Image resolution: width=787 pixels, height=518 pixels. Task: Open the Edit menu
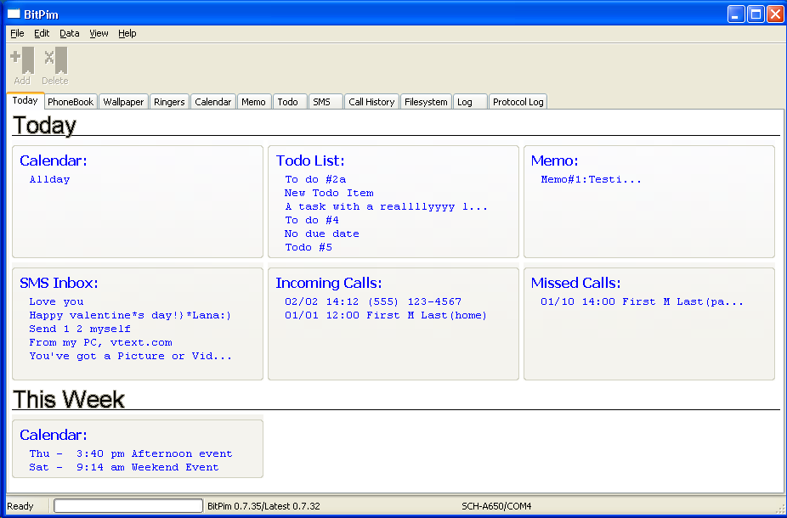click(x=42, y=33)
